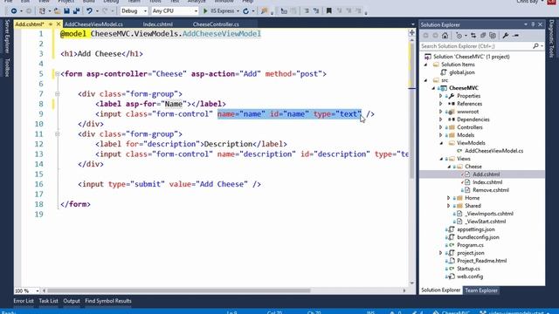The width and height of the screenshot is (559, 314).
Task: Save the current file with the disk icon
Action: click(66, 11)
